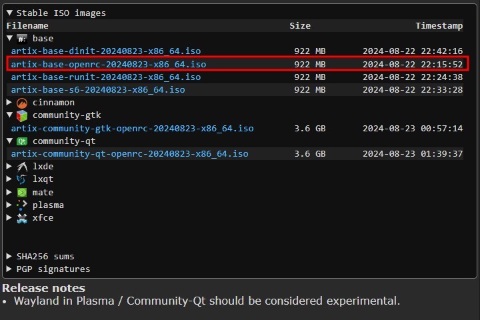Click the xfce mouse icon

[22, 218]
